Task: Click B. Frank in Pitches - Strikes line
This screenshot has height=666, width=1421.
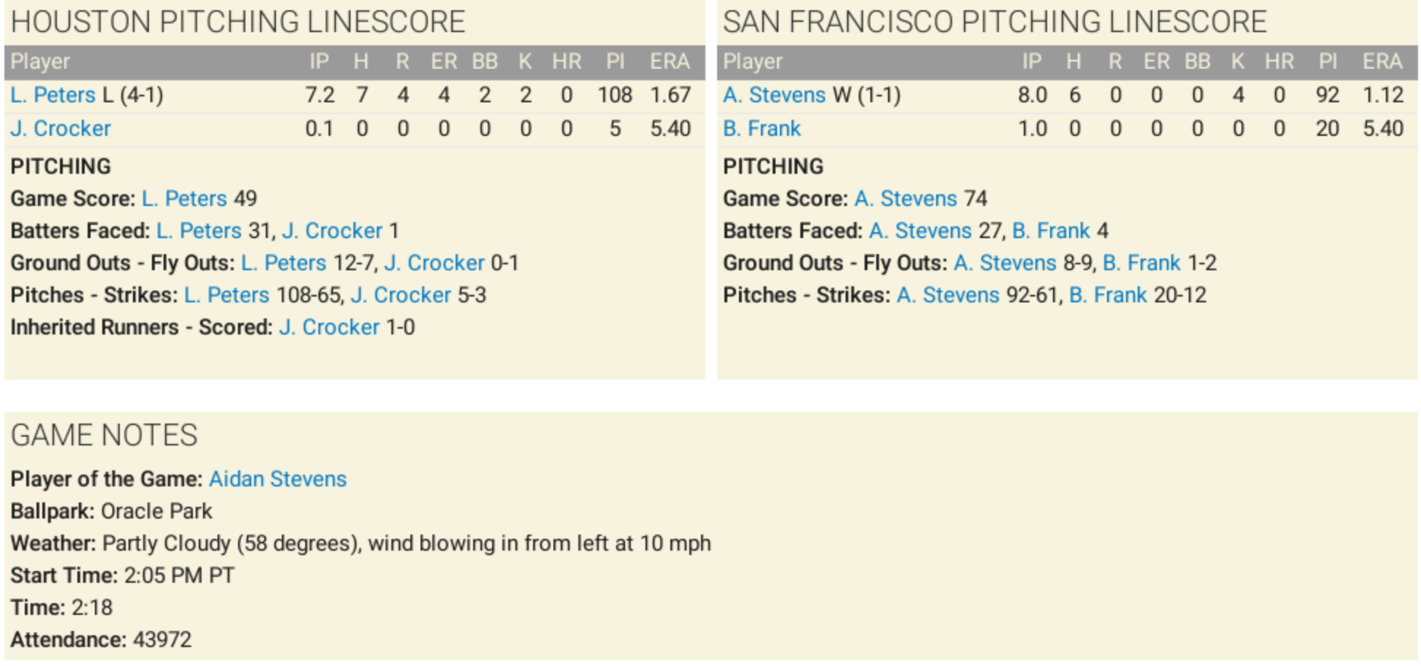Action: click(1108, 295)
